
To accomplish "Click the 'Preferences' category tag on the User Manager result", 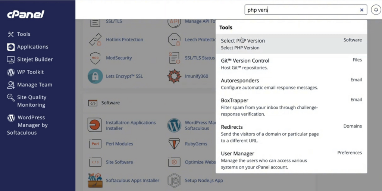I will point(350,153).
